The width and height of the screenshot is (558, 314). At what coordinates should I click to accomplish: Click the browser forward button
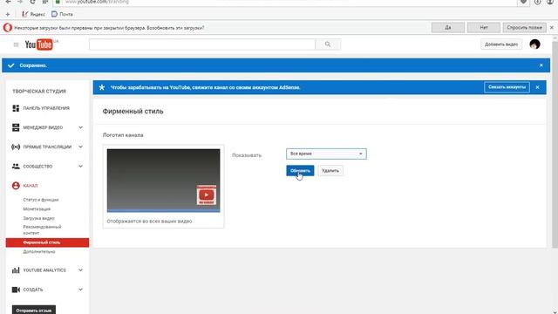point(20,2)
